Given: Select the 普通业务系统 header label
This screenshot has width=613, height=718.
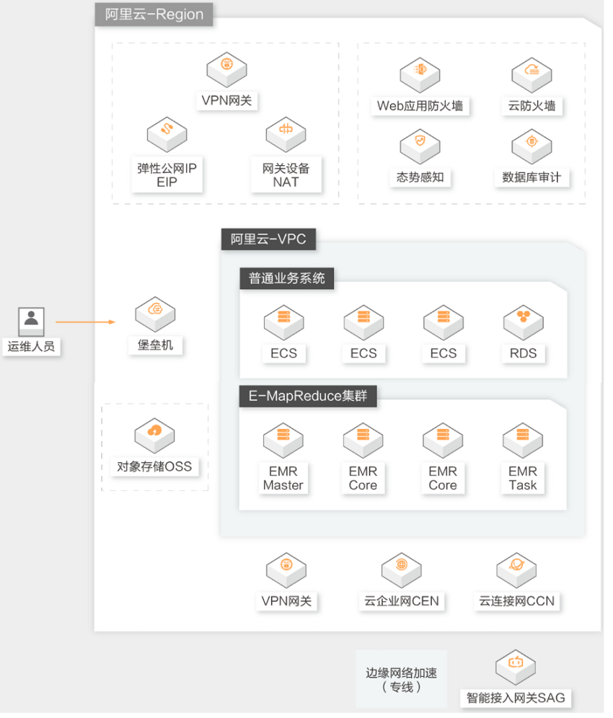Looking at the screenshot, I should (x=287, y=278).
